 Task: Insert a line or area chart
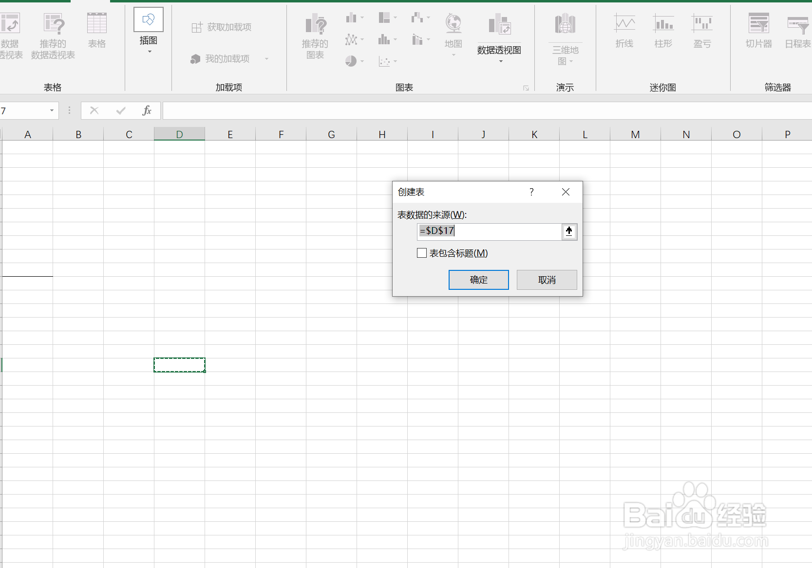(355, 39)
